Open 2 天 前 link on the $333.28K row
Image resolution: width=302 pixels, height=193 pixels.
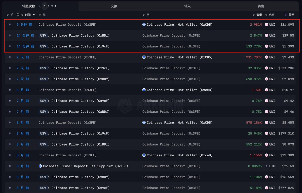coord(23,68)
